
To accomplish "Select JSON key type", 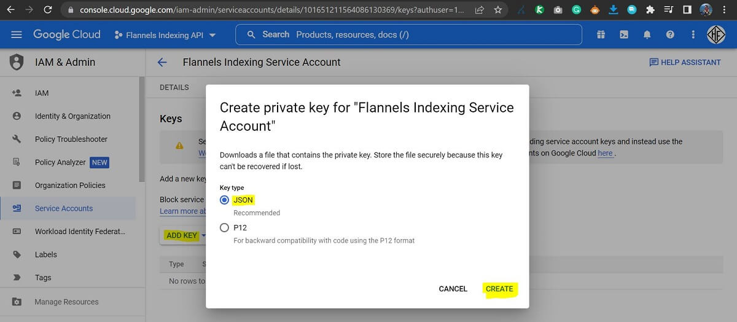I will pos(224,200).
